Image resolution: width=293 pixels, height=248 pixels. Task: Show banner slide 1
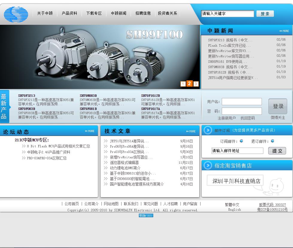(183, 84)
